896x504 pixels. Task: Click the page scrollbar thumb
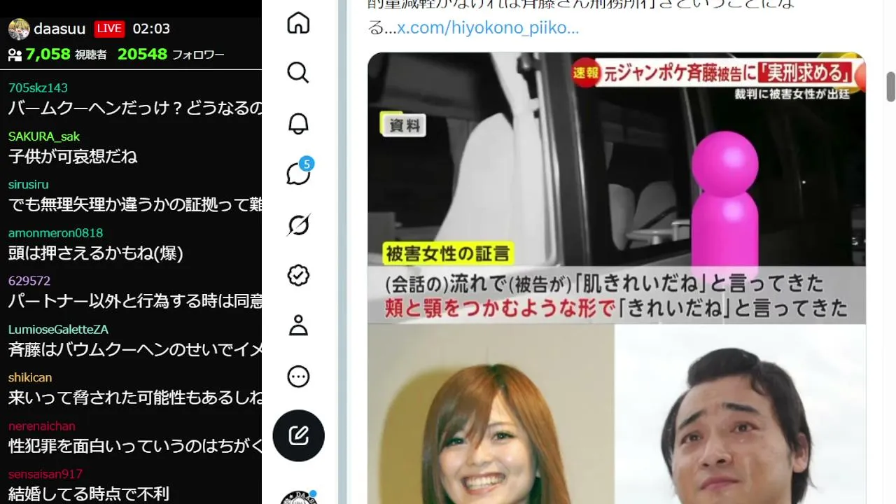891,87
